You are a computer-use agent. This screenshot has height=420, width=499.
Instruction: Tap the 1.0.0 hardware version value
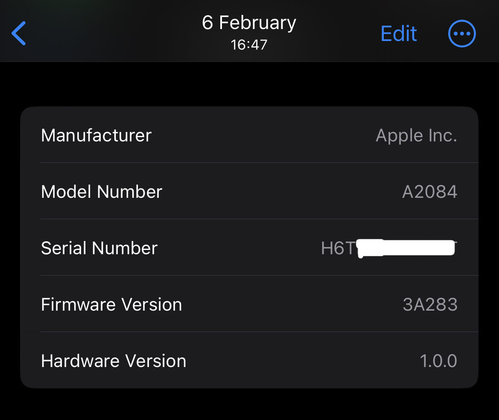coord(438,361)
